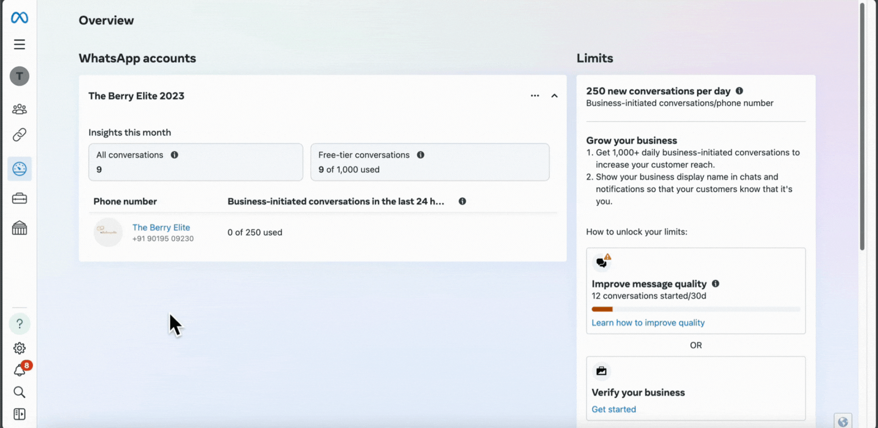Click the All conversations insight card
Image resolution: width=878 pixels, height=428 pixels.
(196, 162)
